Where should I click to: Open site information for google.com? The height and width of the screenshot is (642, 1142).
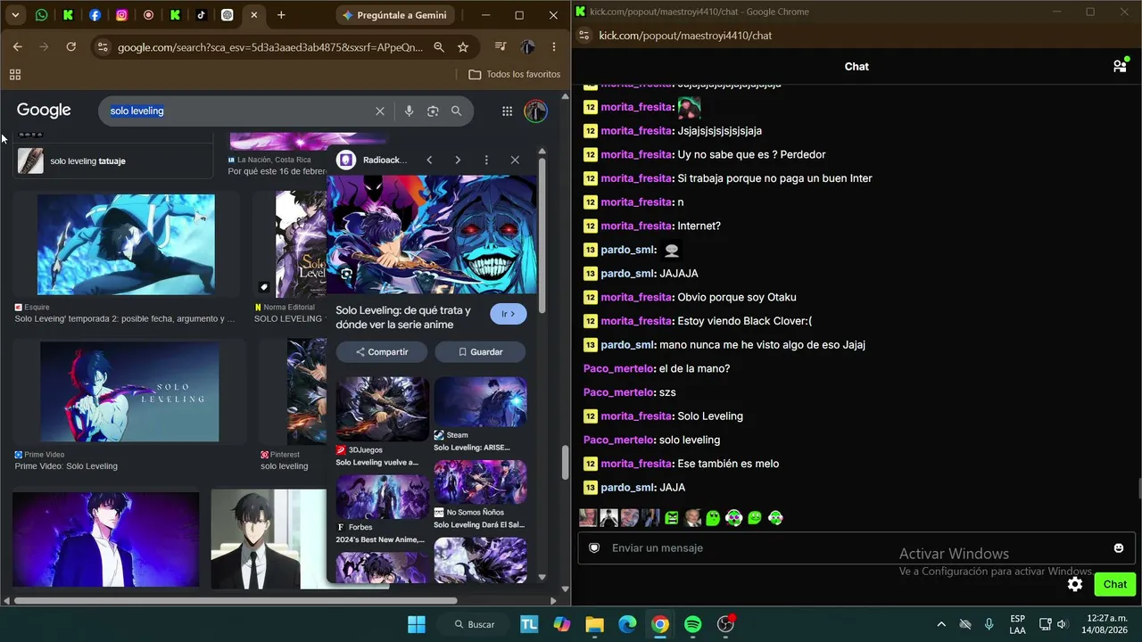(102, 47)
